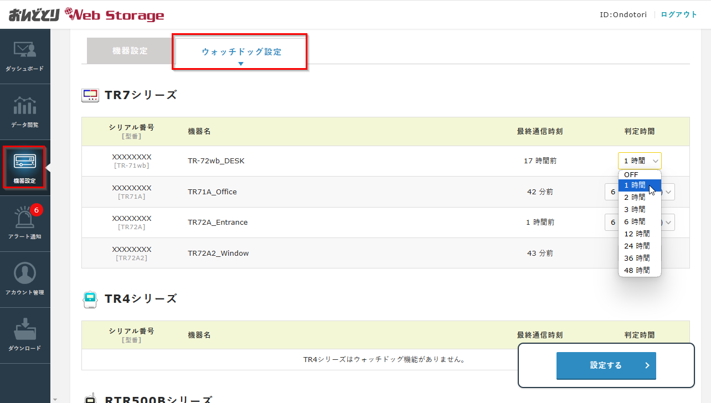
Task: Click device name TR71A_Office
Action: [x=212, y=192]
